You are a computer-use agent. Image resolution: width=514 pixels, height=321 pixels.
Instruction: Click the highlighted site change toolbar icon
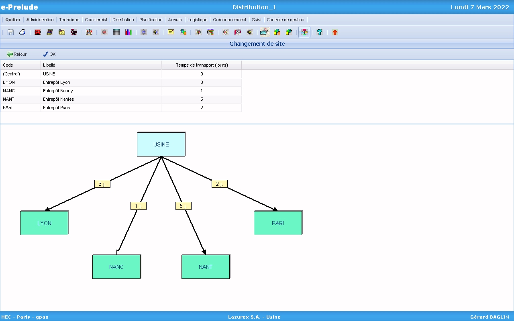304,32
